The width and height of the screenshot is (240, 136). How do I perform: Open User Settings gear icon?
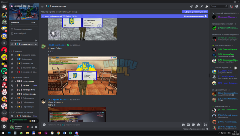tap(36, 127)
